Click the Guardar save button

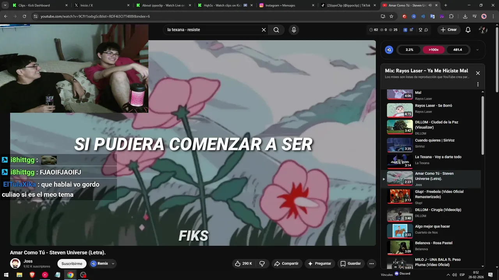[351, 264]
